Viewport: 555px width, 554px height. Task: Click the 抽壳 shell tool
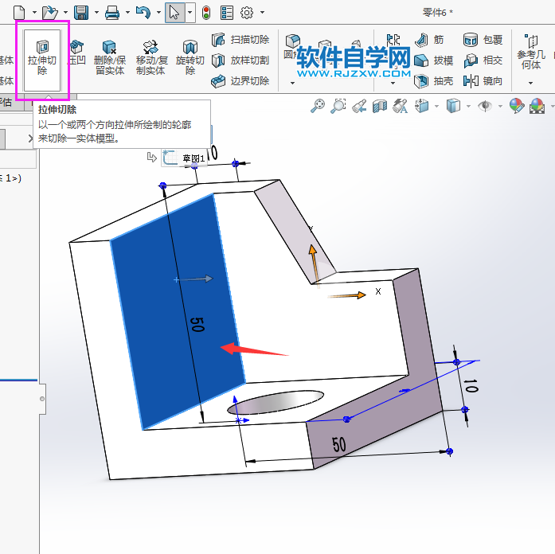tap(434, 81)
